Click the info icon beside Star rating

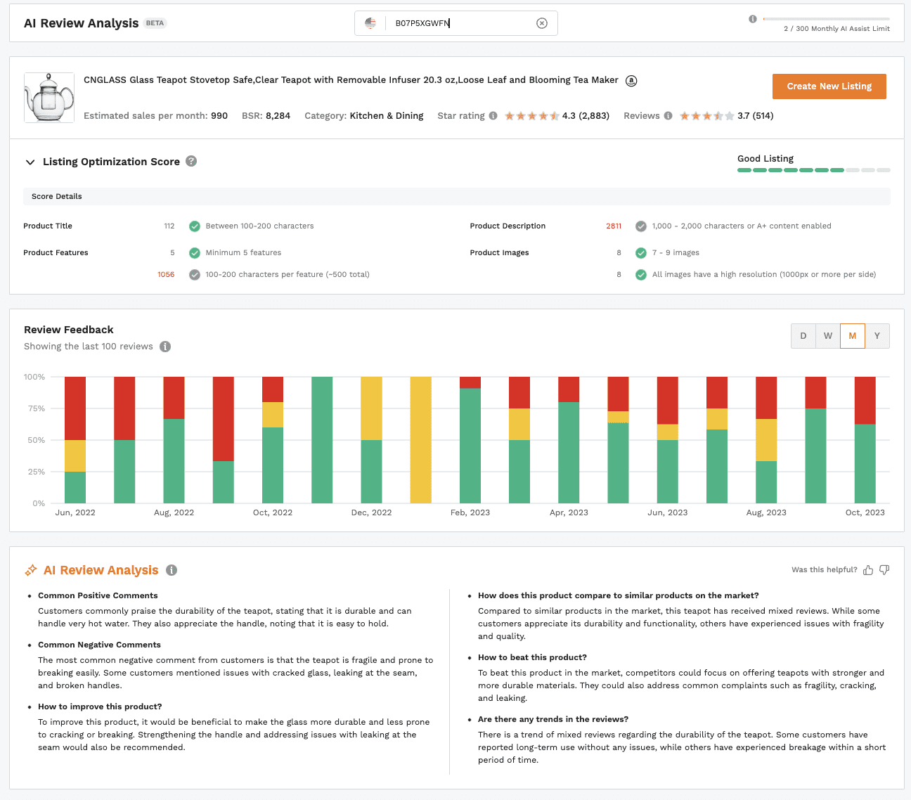click(493, 116)
